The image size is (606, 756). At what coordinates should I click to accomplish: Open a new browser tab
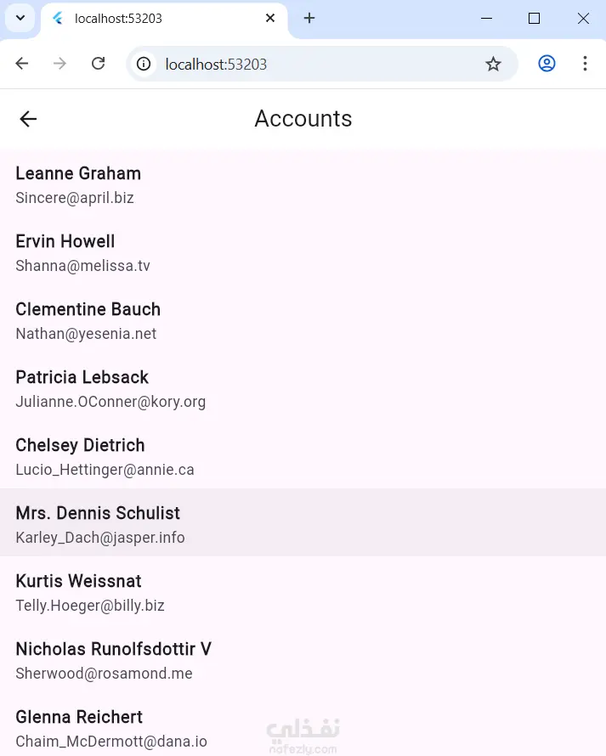[x=309, y=18]
